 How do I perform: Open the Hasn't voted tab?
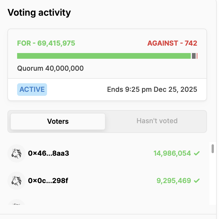pyautogui.click(x=157, y=121)
